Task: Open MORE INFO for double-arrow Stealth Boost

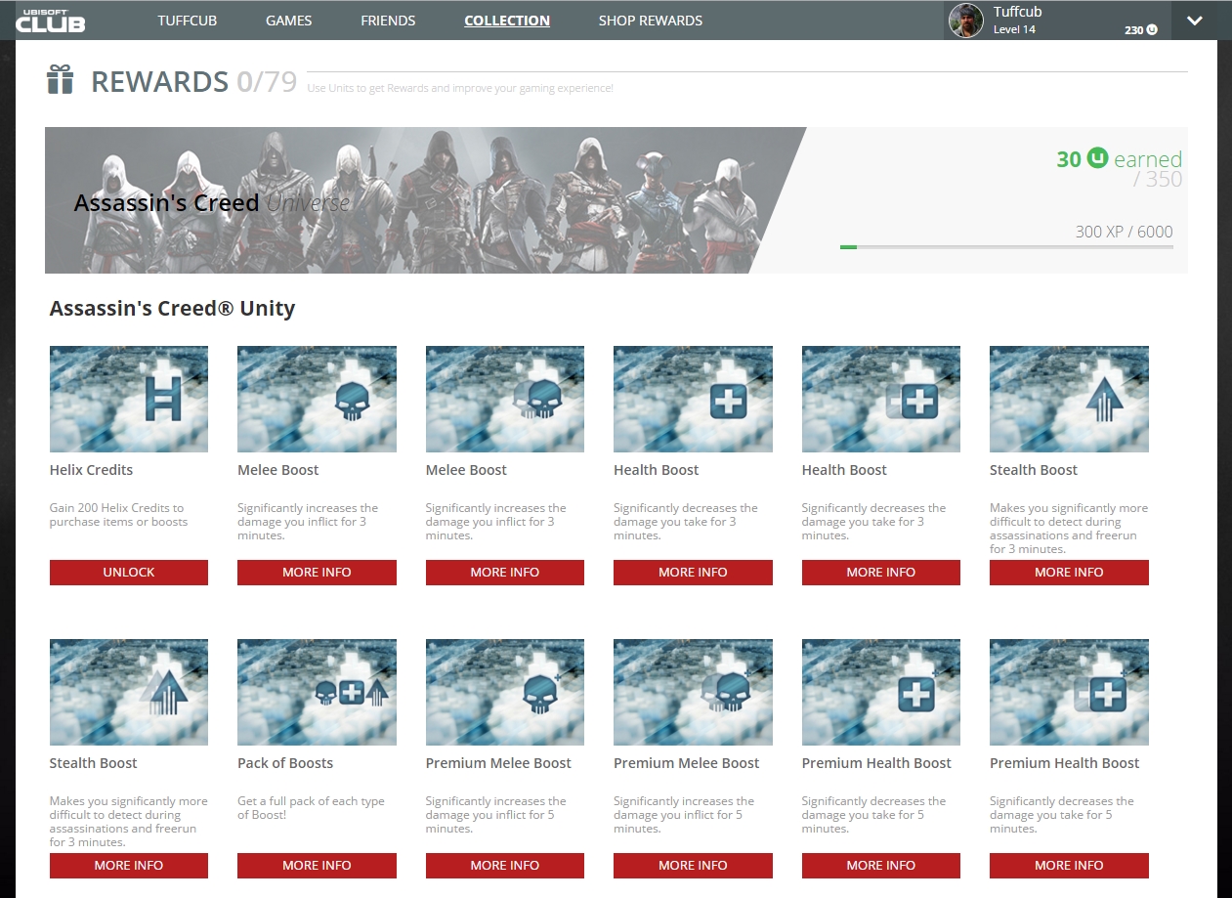Action: 129,866
